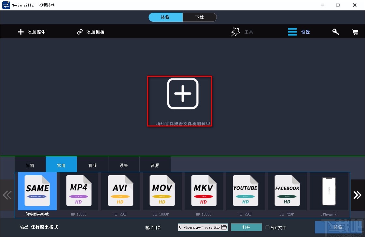Click the folder icon beside the output path
The image size is (365, 237).
[224, 227]
